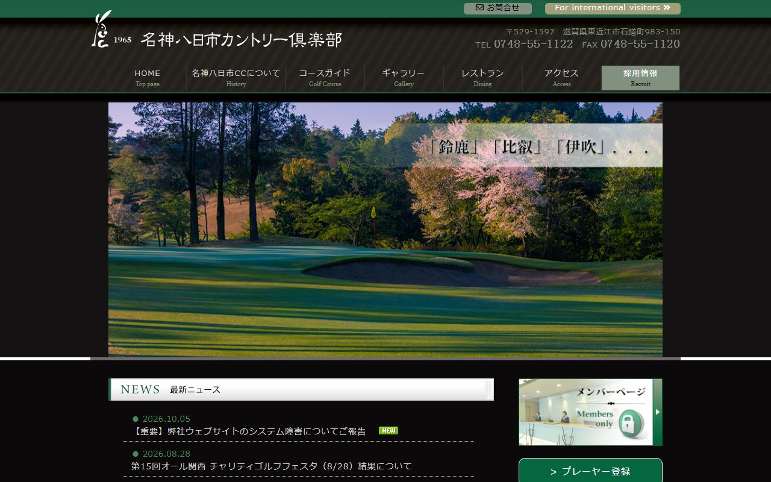The height and width of the screenshot is (482, 771).
Task: Click the golf course hero slideshow image
Action: [x=385, y=230]
